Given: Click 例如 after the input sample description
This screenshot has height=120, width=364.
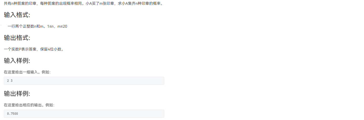Looking at the screenshot, I should [x=45, y=72].
